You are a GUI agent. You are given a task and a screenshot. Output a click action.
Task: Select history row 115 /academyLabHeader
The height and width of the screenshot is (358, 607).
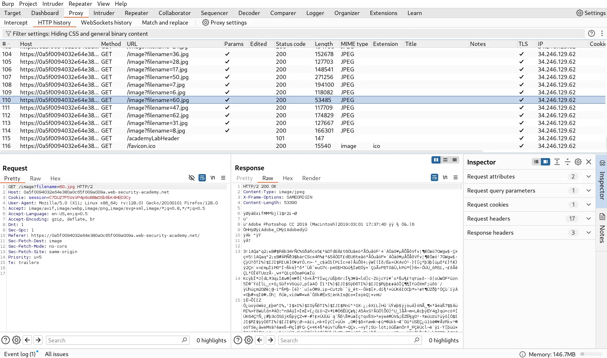[x=303, y=138]
